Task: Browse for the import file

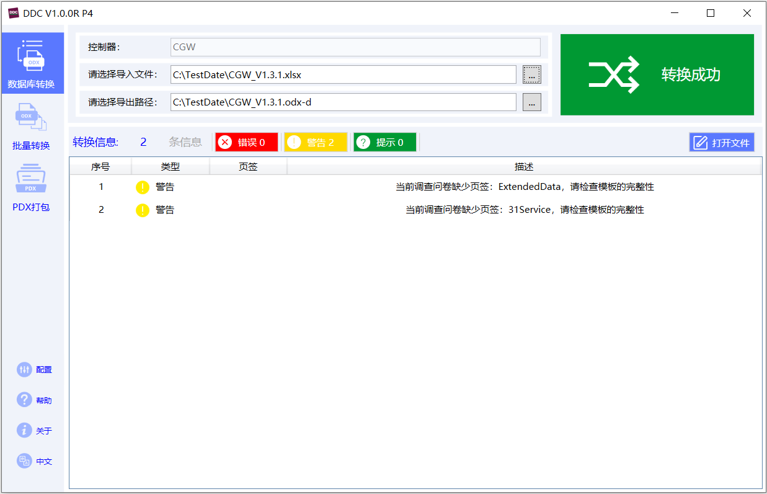Action: 532,74
